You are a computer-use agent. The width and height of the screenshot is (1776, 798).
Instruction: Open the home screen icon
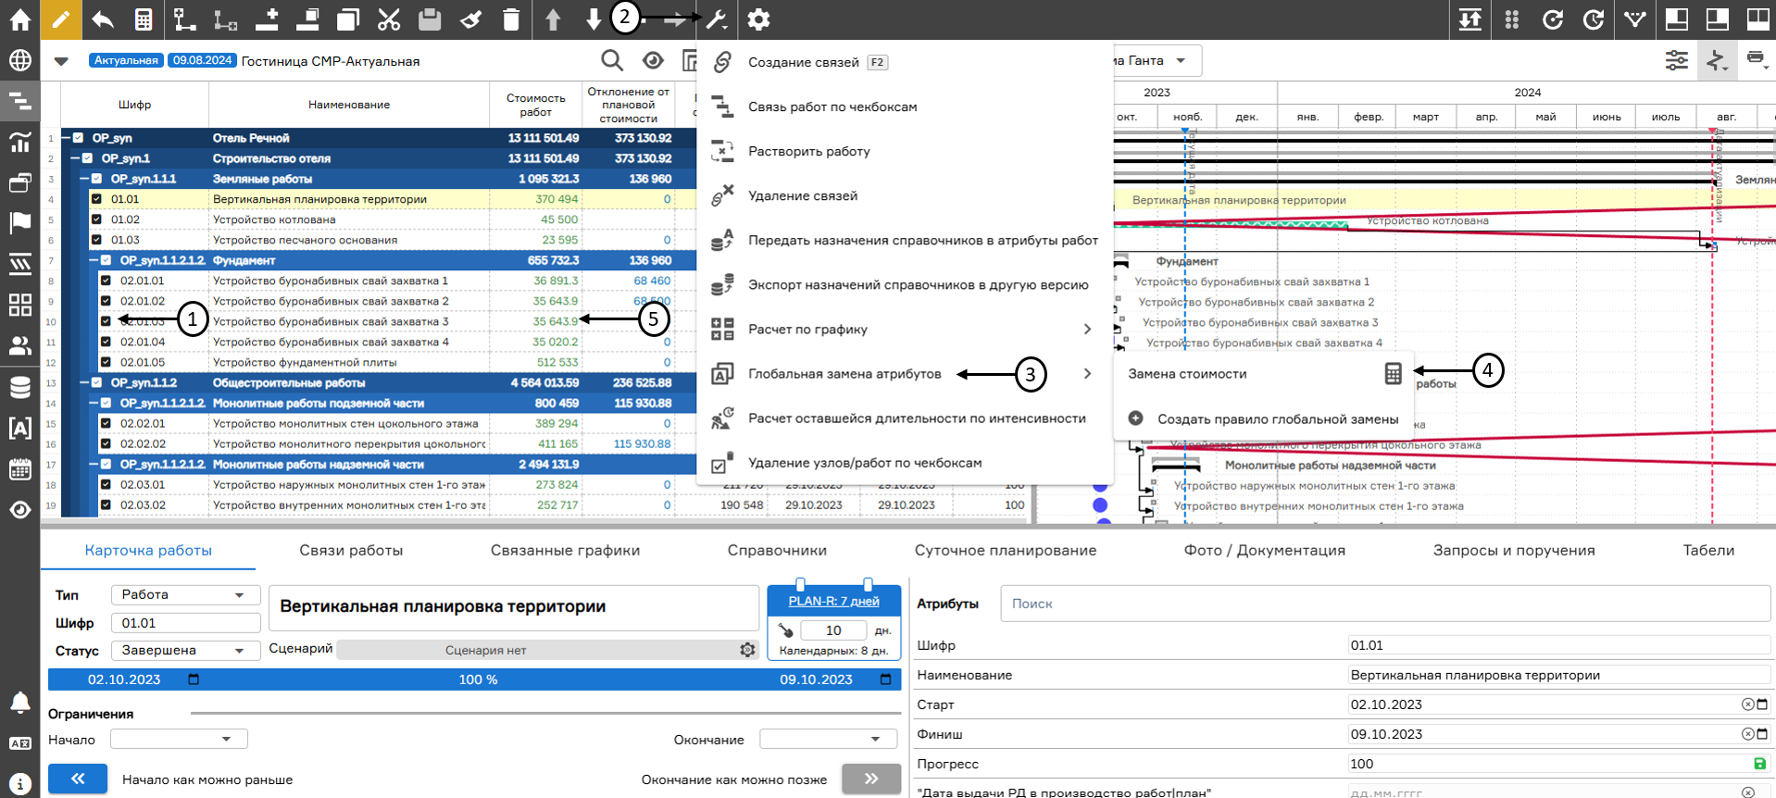[x=19, y=19]
